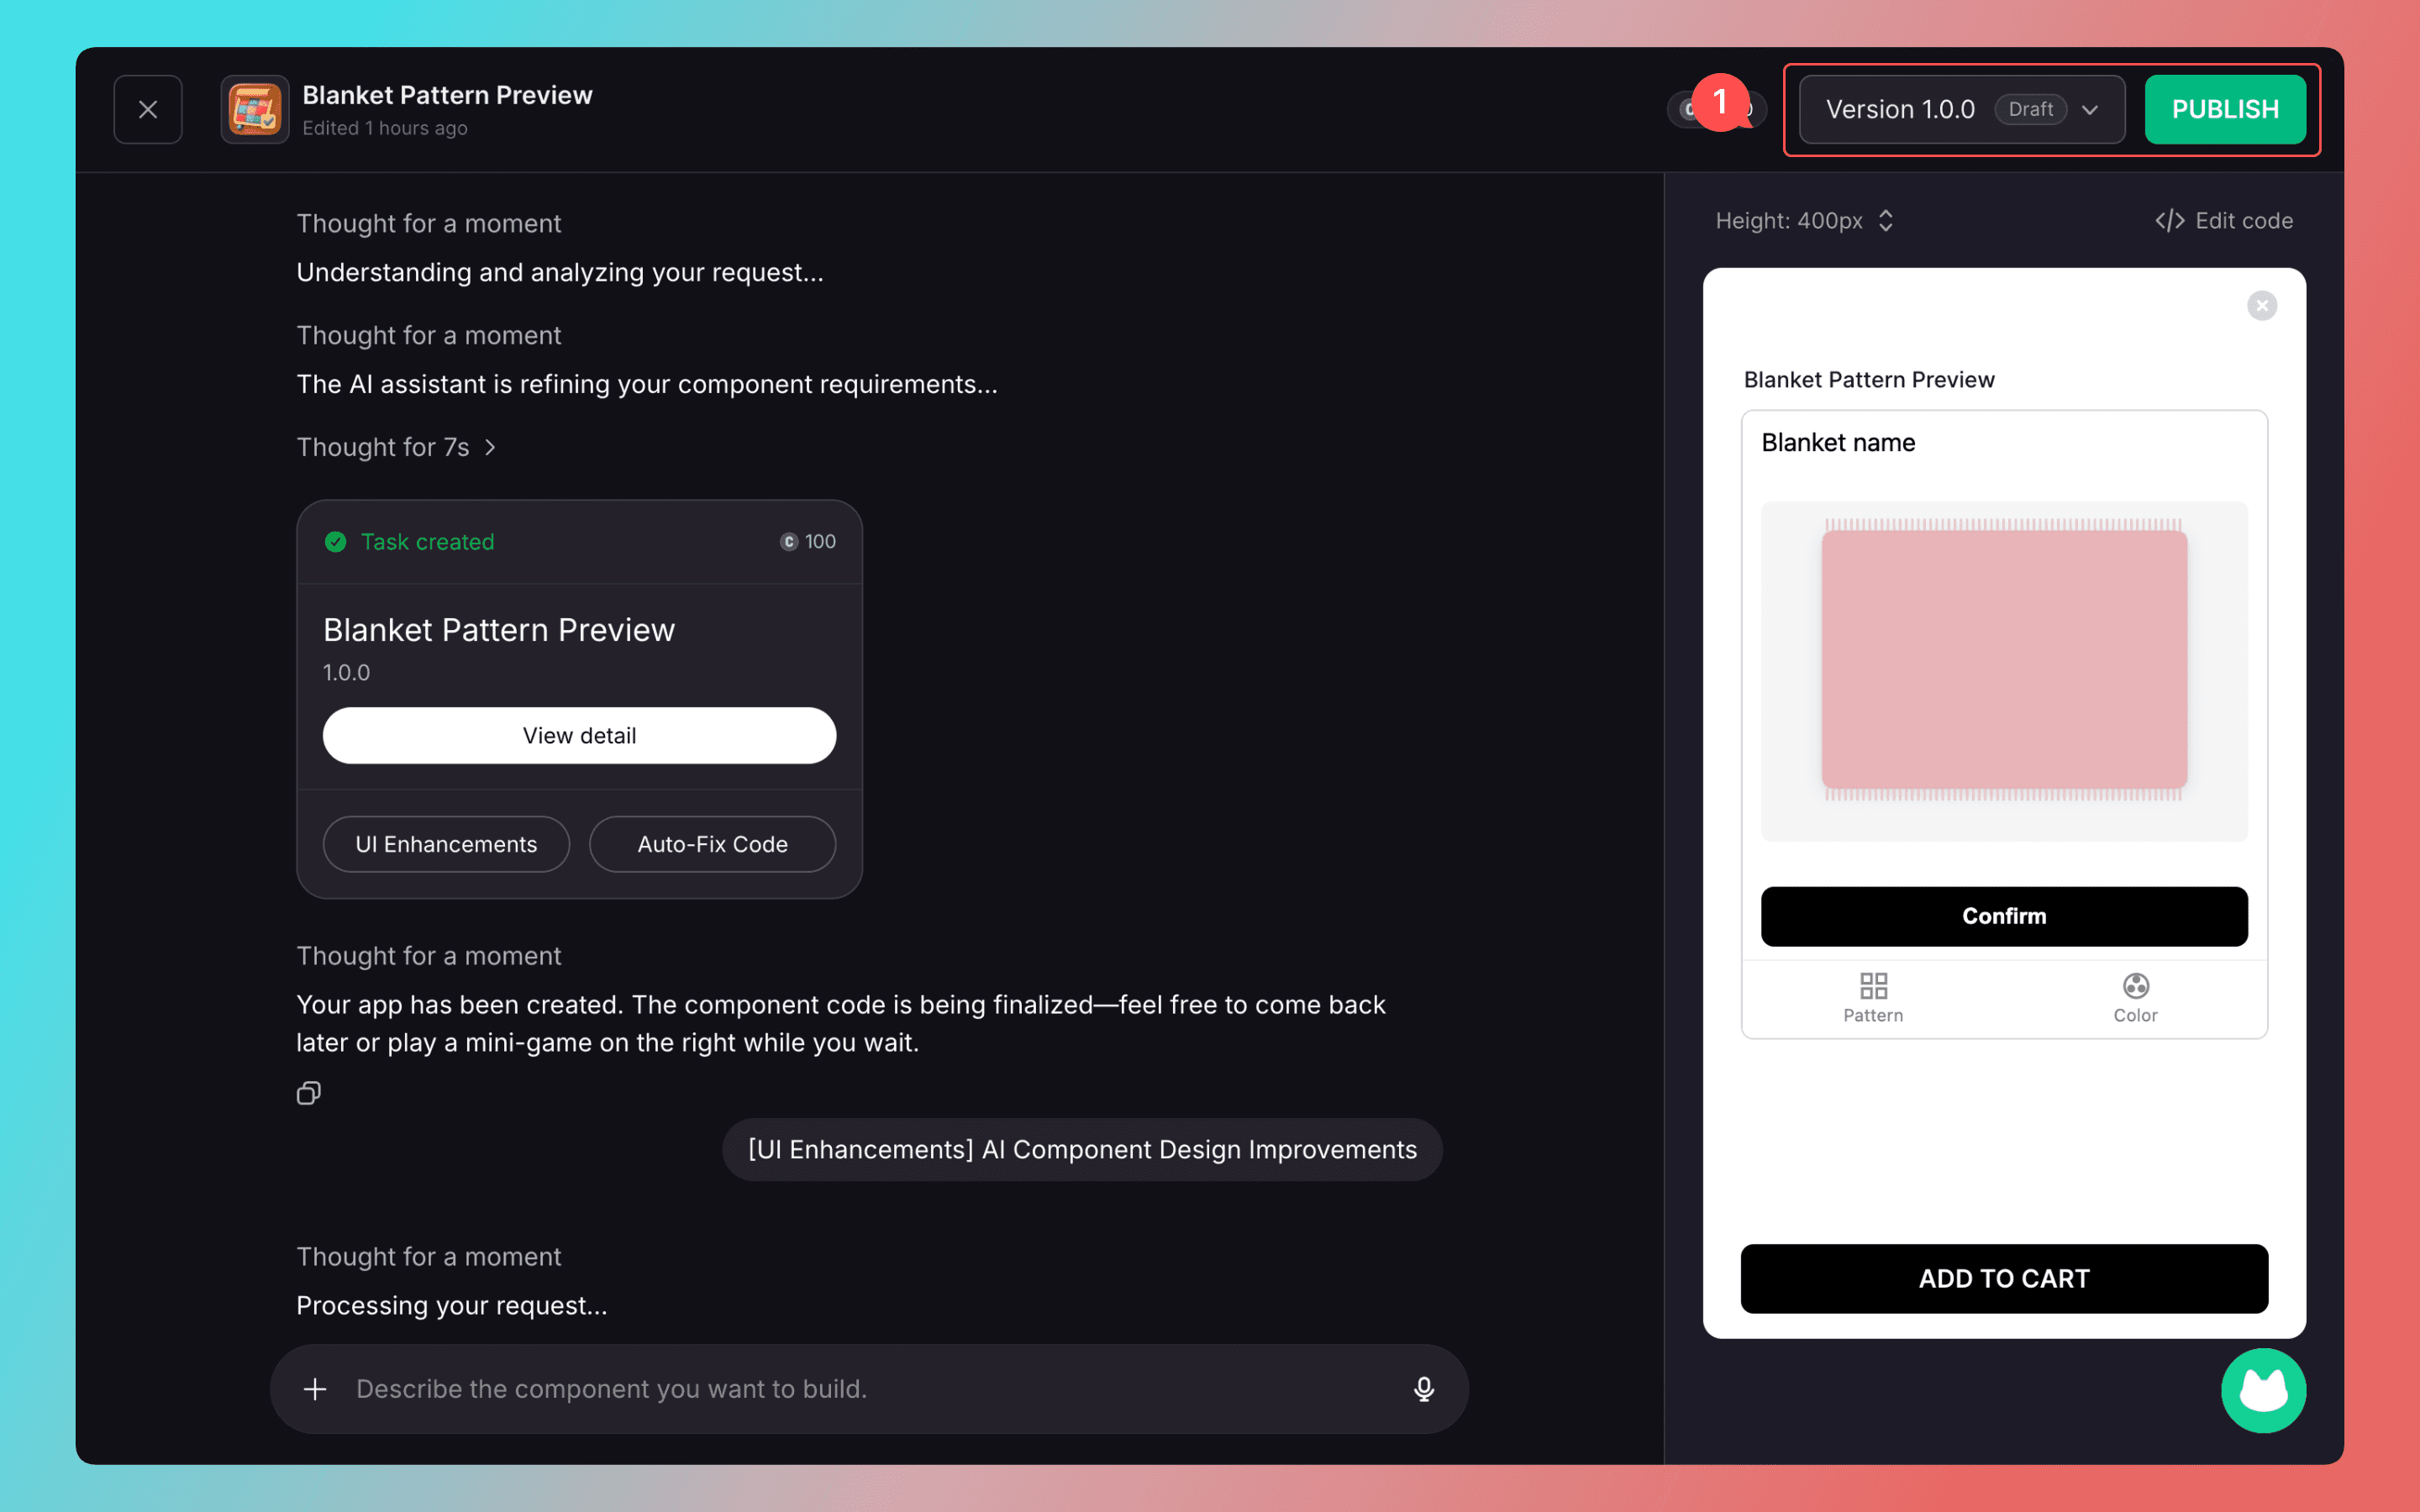This screenshot has width=2420, height=1512.
Task: Open the green cat assistant icon
Action: tap(2262, 1390)
